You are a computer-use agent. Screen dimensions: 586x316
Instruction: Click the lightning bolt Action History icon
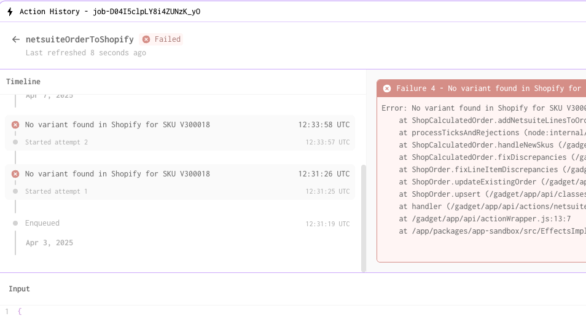tap(10, 12)
